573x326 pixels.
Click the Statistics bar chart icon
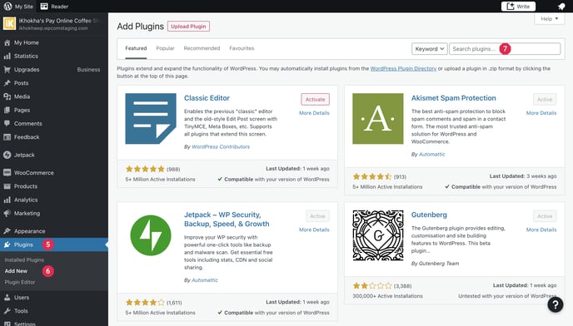pos(7,56)
